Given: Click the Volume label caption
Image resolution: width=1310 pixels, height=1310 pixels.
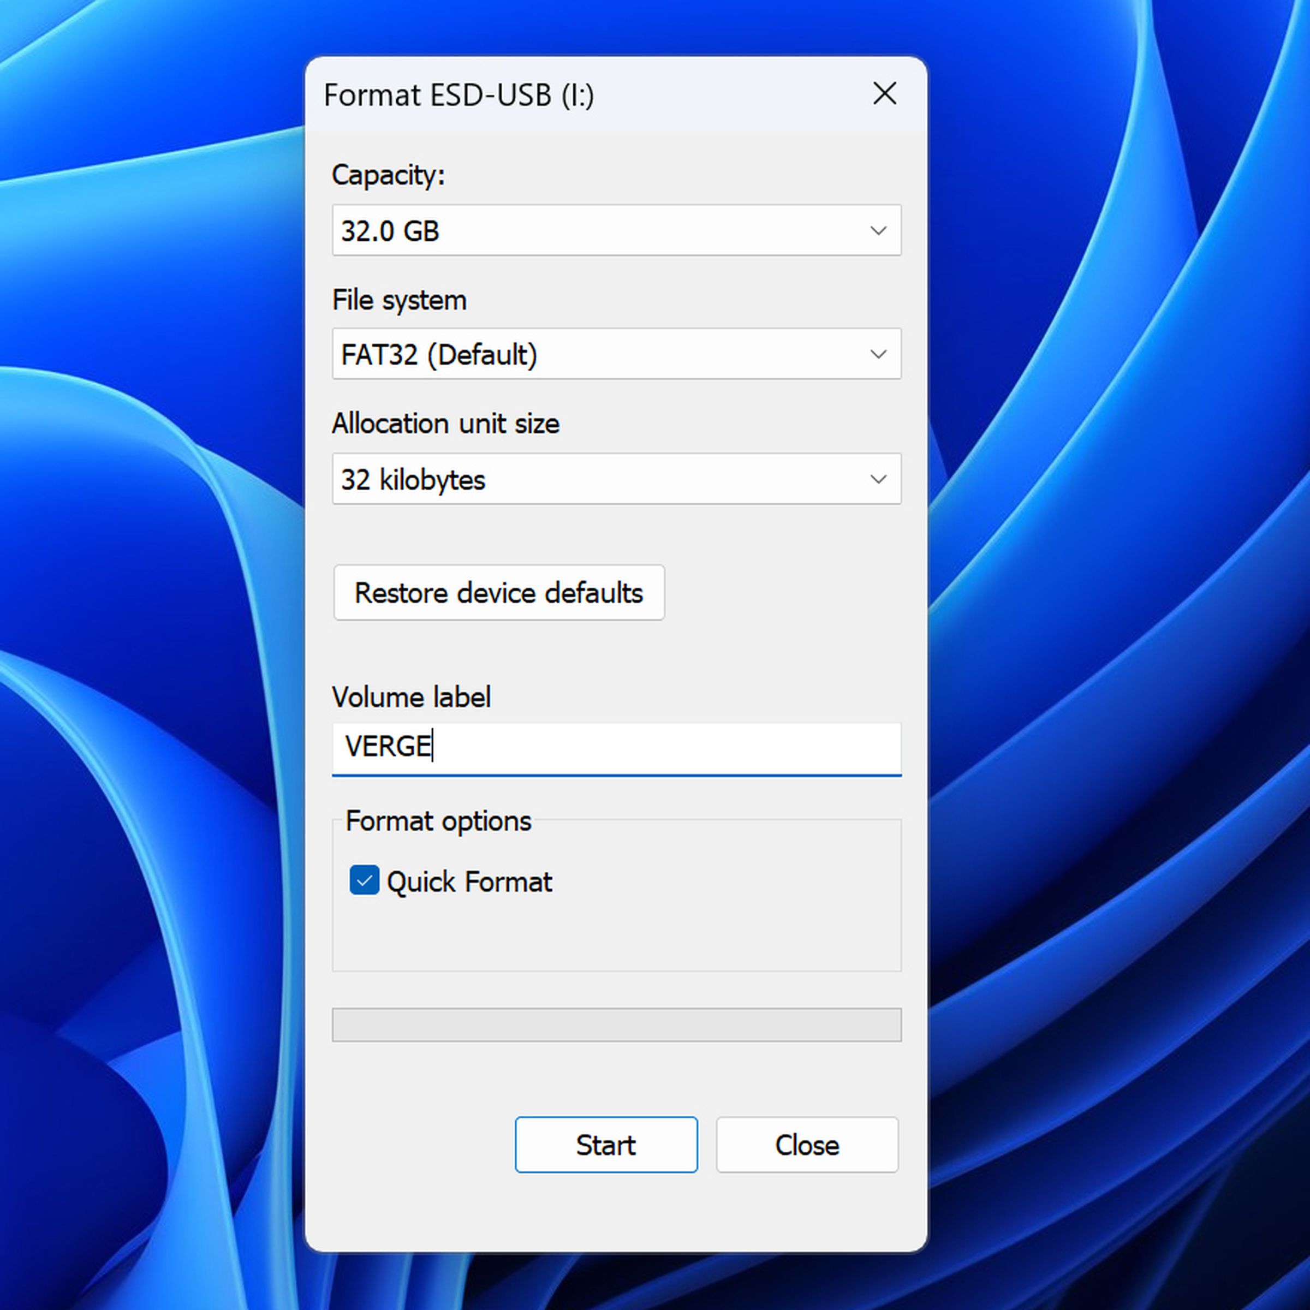Looking at the screenshot, I should 412,697.
